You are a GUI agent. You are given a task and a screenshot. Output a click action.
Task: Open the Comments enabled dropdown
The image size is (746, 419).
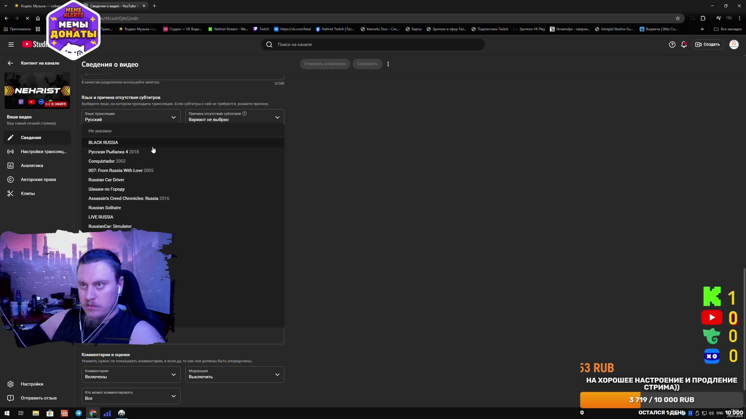131,374
